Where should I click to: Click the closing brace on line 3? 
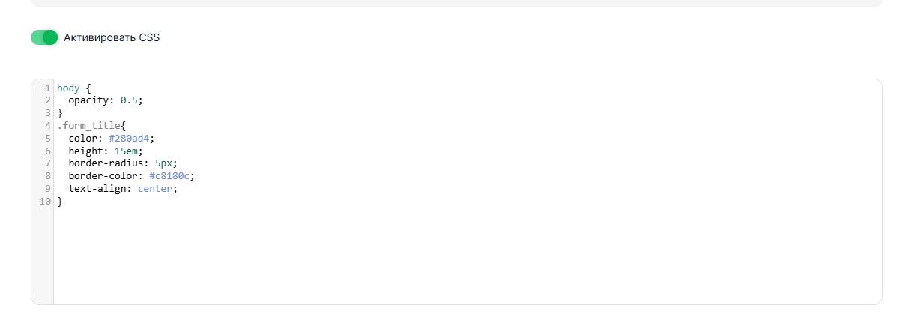coord(60,113)
